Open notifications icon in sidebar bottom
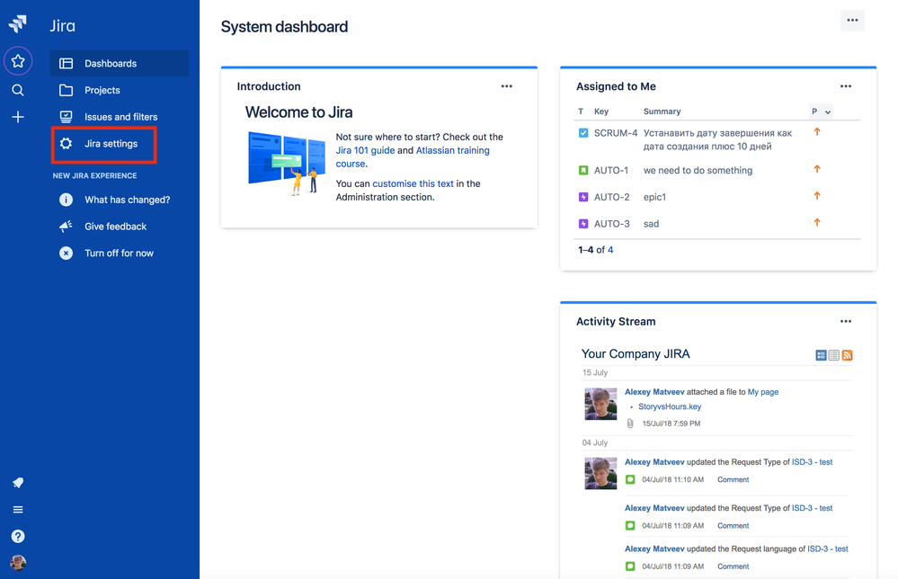Screen dimensions: 898x579 point(18,483)
